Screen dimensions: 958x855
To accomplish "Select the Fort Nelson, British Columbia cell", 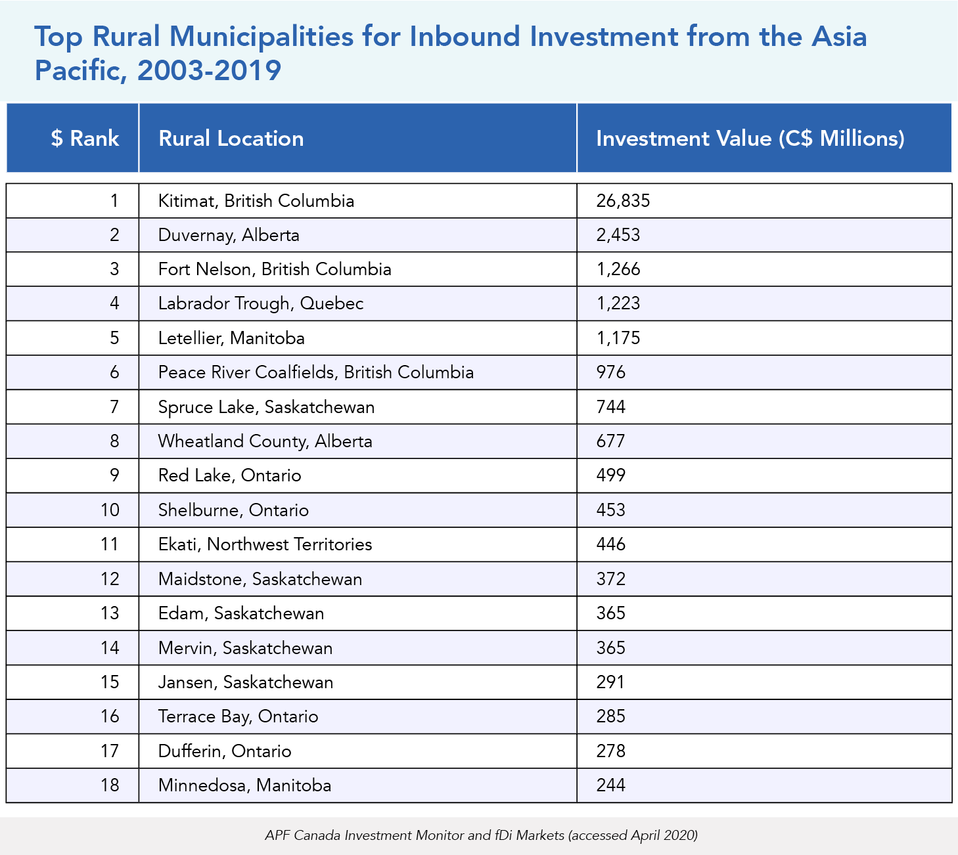I will coord(275,269).
